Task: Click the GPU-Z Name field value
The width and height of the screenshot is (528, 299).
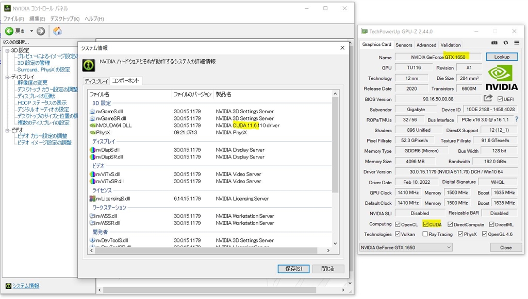Action: point(438,57)
